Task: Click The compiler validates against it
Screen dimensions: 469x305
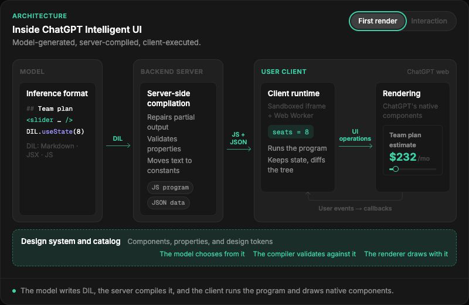Action: click(304, 254)
